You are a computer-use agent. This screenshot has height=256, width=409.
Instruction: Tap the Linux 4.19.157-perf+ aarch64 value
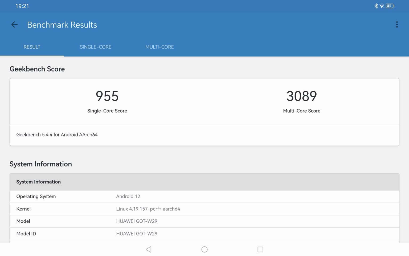[x=148, y=209]
